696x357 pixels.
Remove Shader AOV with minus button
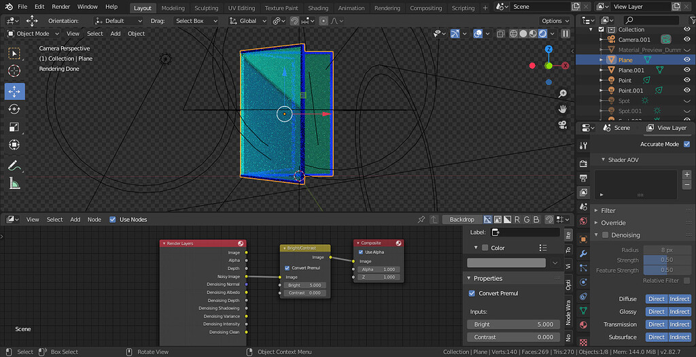pyautogui.click(x=686, y=184)
